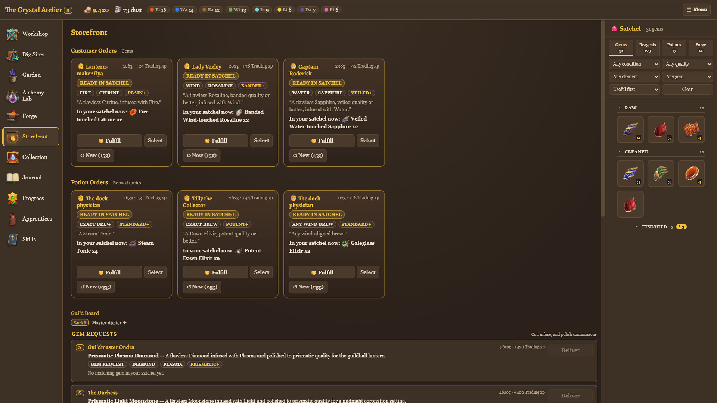The image size is (717, 403).
Task: Switch to the Alchemy Lab
Action: coord(31,96)
